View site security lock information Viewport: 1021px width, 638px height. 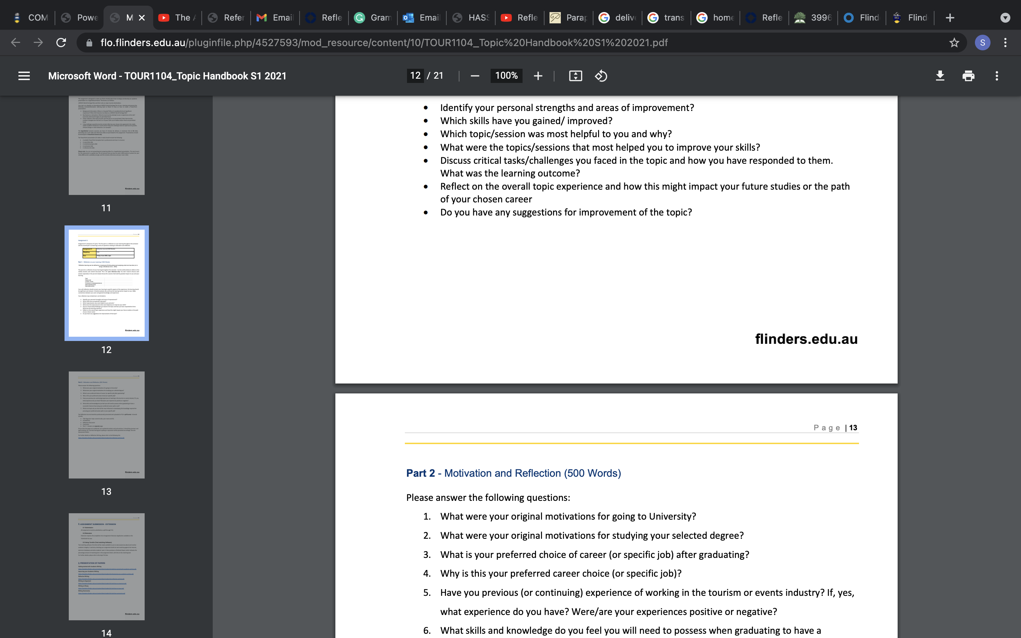pos(89,43)
